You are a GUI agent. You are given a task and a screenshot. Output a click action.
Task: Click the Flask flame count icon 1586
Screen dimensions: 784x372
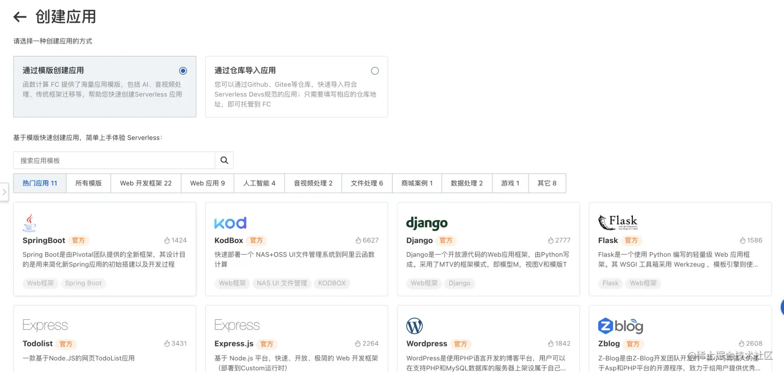[x=742, y=240]
